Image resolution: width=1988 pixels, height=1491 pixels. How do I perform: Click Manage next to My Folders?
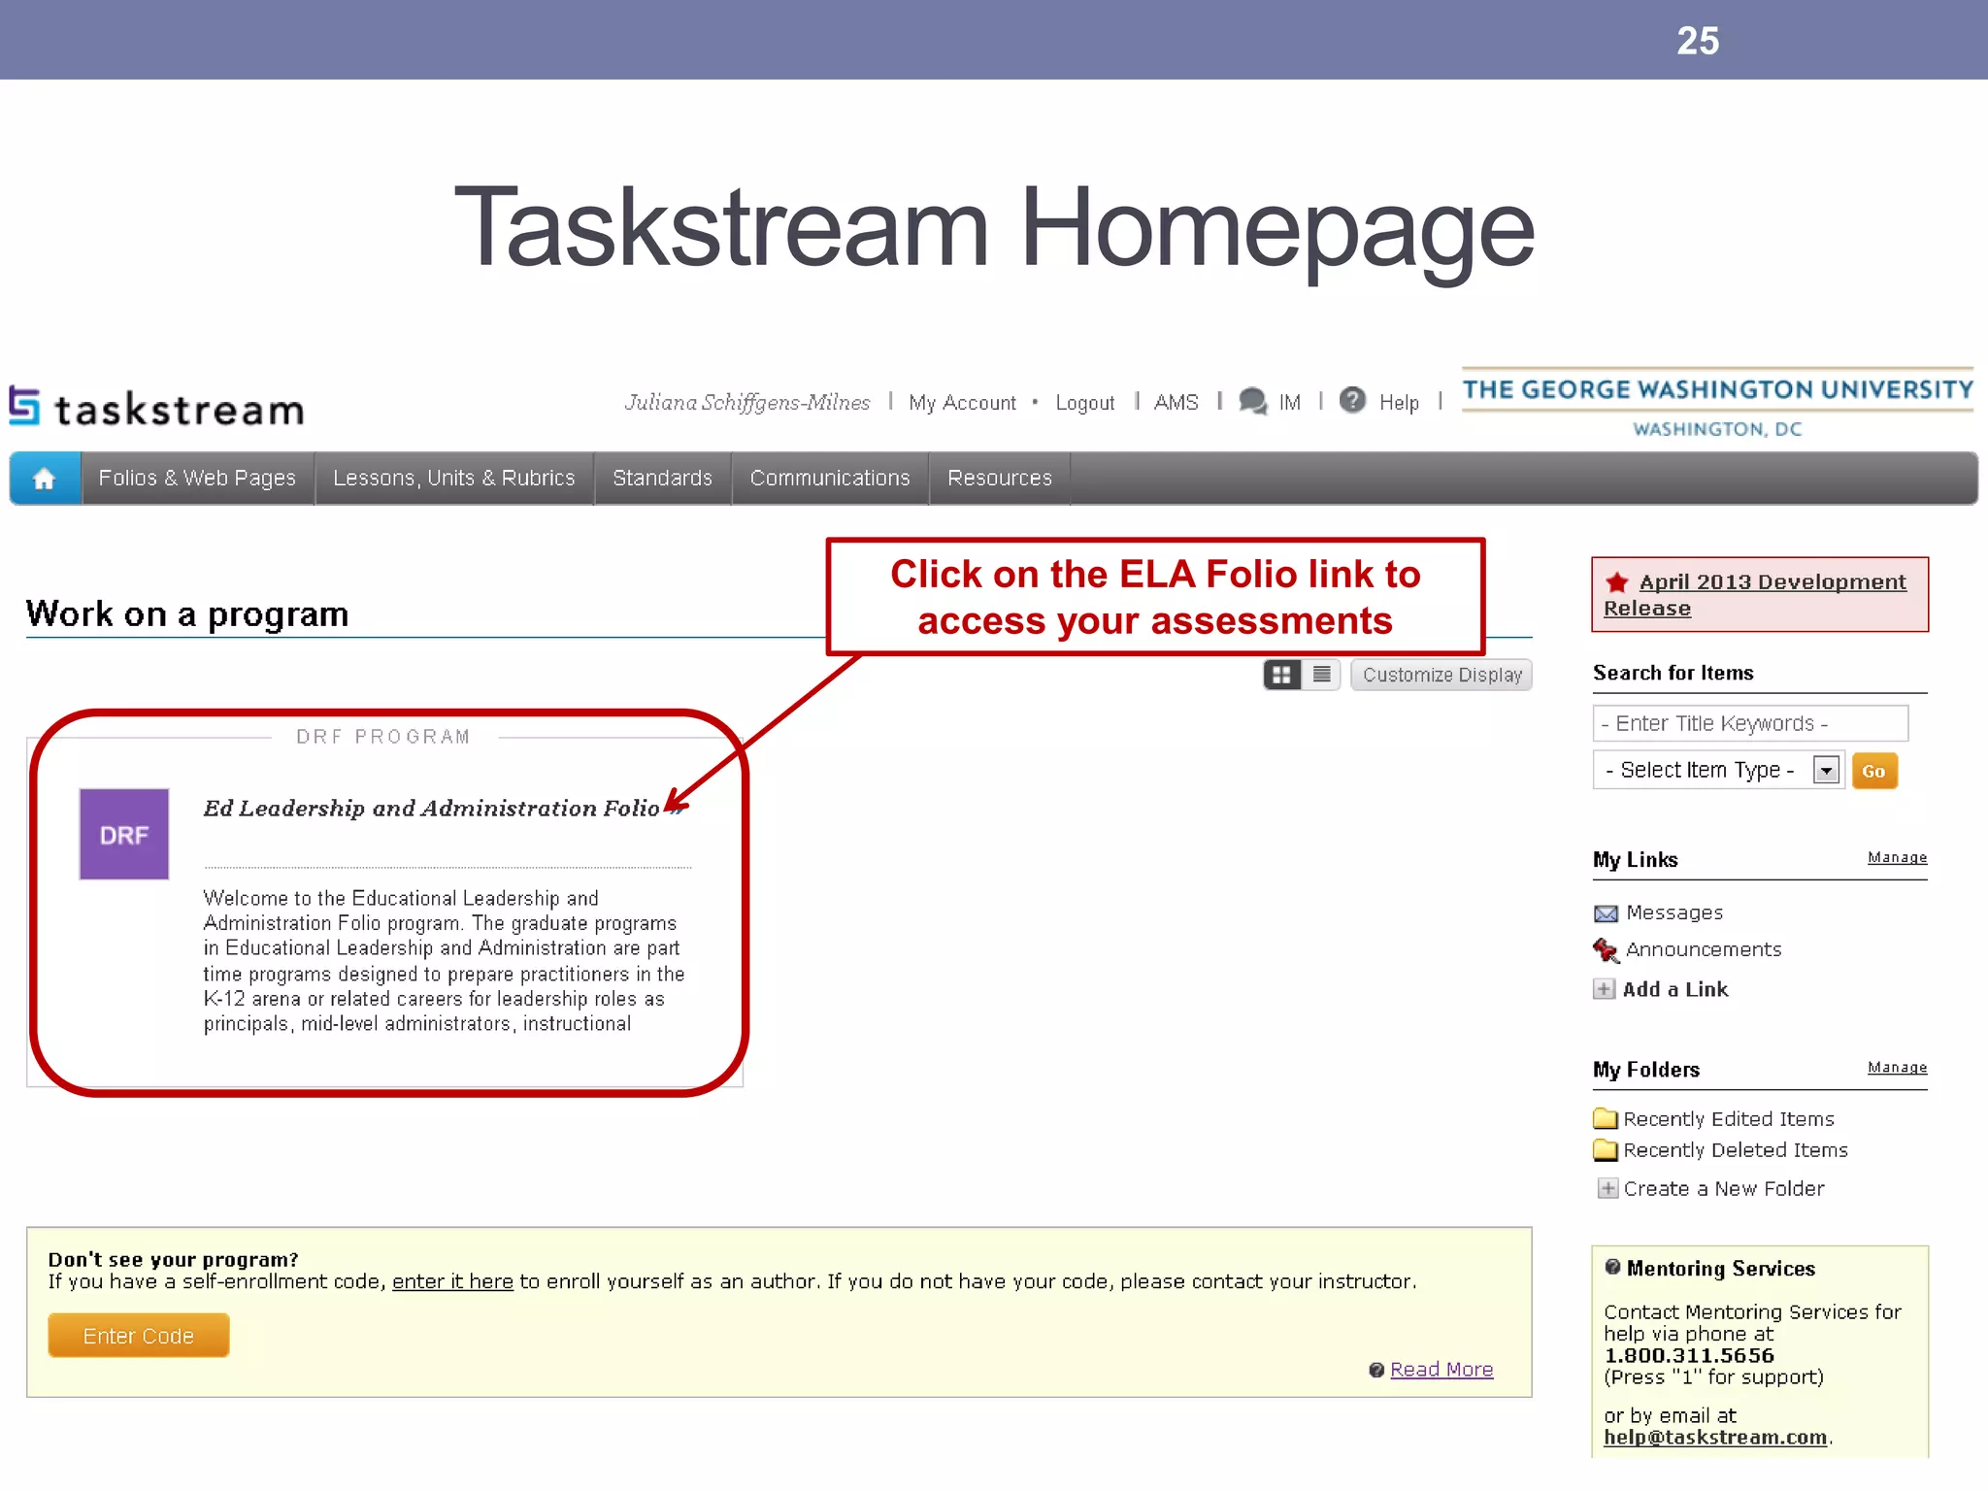click(1898, 1067)
